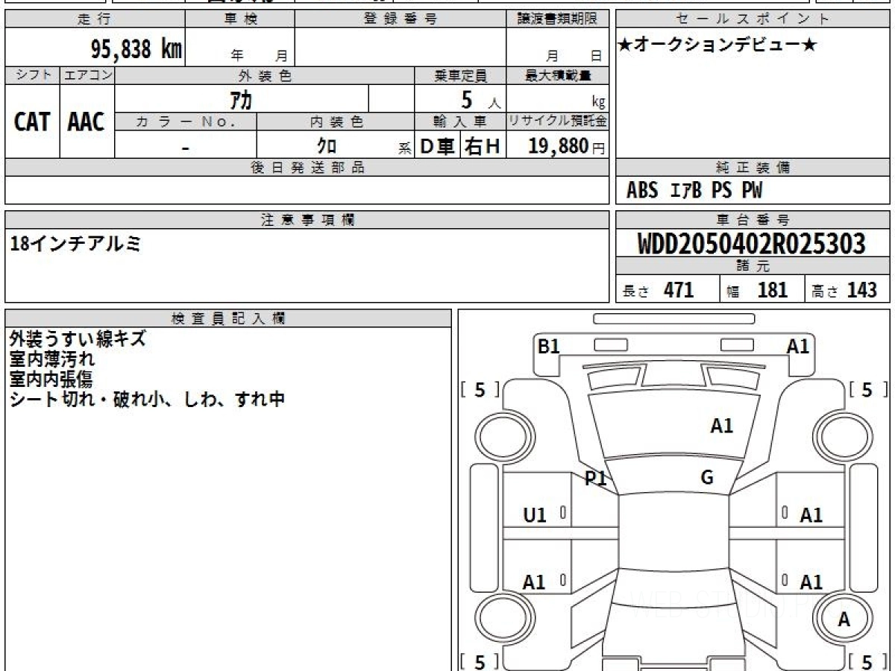
Task: Select the 外装色 header
Action: coord(265,75)
